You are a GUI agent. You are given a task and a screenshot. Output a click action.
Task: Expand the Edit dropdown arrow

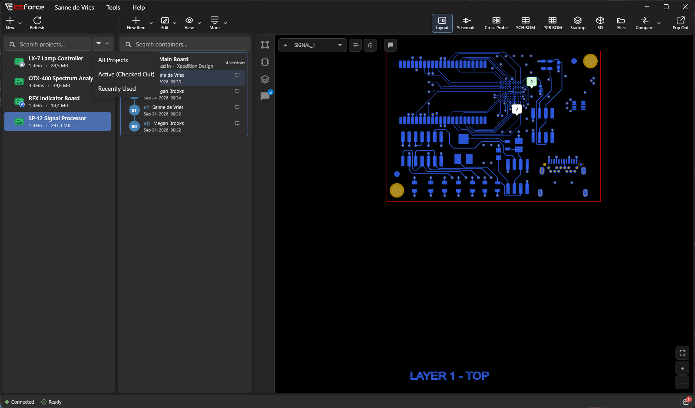[x=175, y=23]
